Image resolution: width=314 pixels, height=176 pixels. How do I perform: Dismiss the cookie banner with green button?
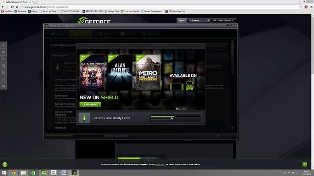[x=305, y=164]
